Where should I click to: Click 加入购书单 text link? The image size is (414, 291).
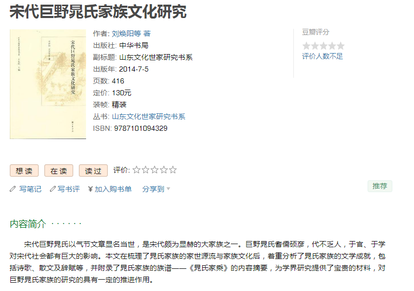[113, 189]
